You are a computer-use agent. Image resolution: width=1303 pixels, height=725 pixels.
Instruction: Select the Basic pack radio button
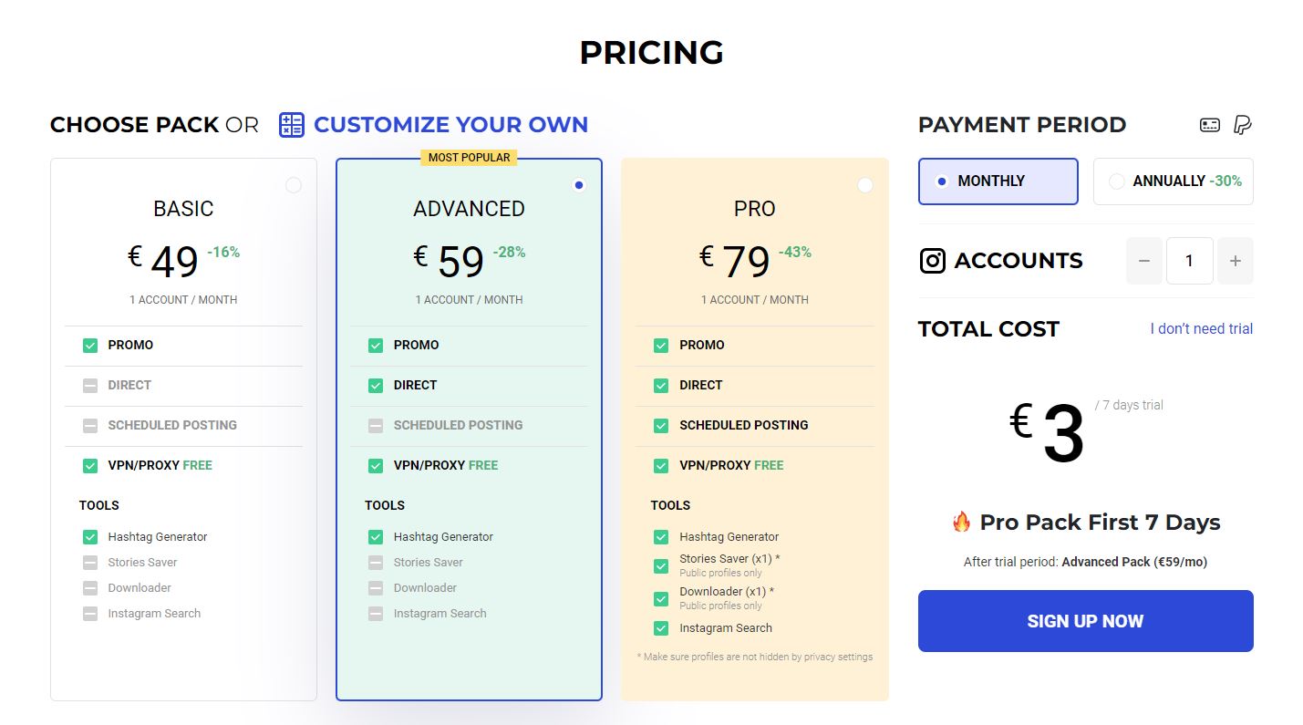pyautogui.click(x=294, y=185)
